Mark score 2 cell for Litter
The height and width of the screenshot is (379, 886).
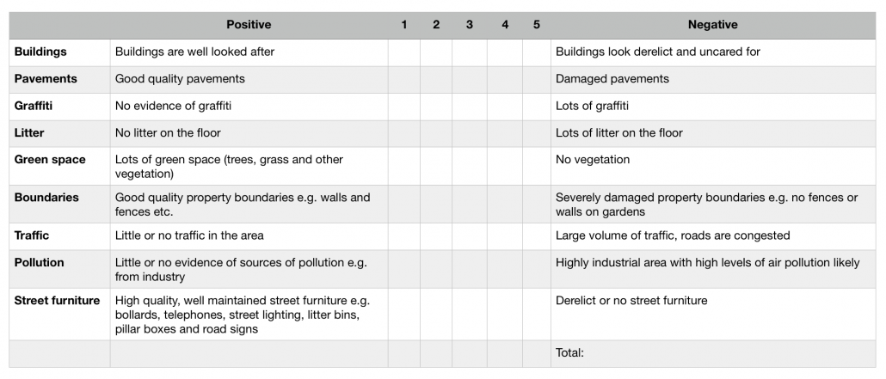click(436, 133)
